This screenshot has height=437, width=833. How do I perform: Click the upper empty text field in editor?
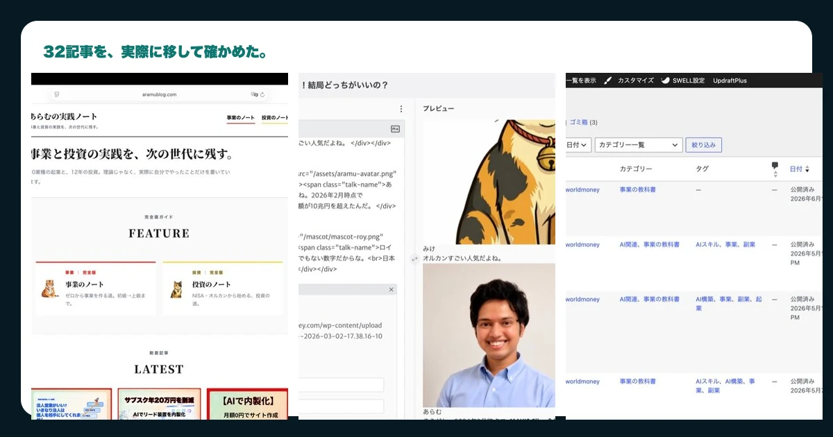click(x=341, y=385)
